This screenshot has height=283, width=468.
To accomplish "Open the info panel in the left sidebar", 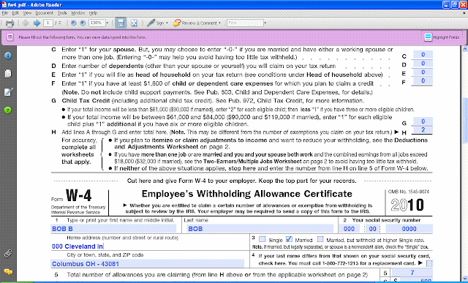I will (8, 56).
